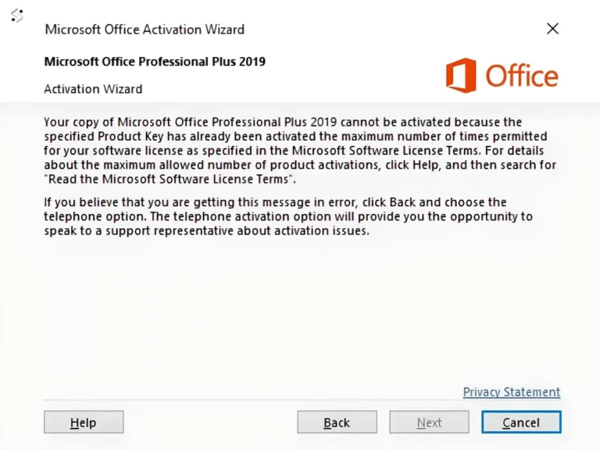Image resolution: width=600 pixels, height=450 pixels.
Task: Close the Activation Wizard with the X
Action: pyautogui.click(x=552, y=29)
